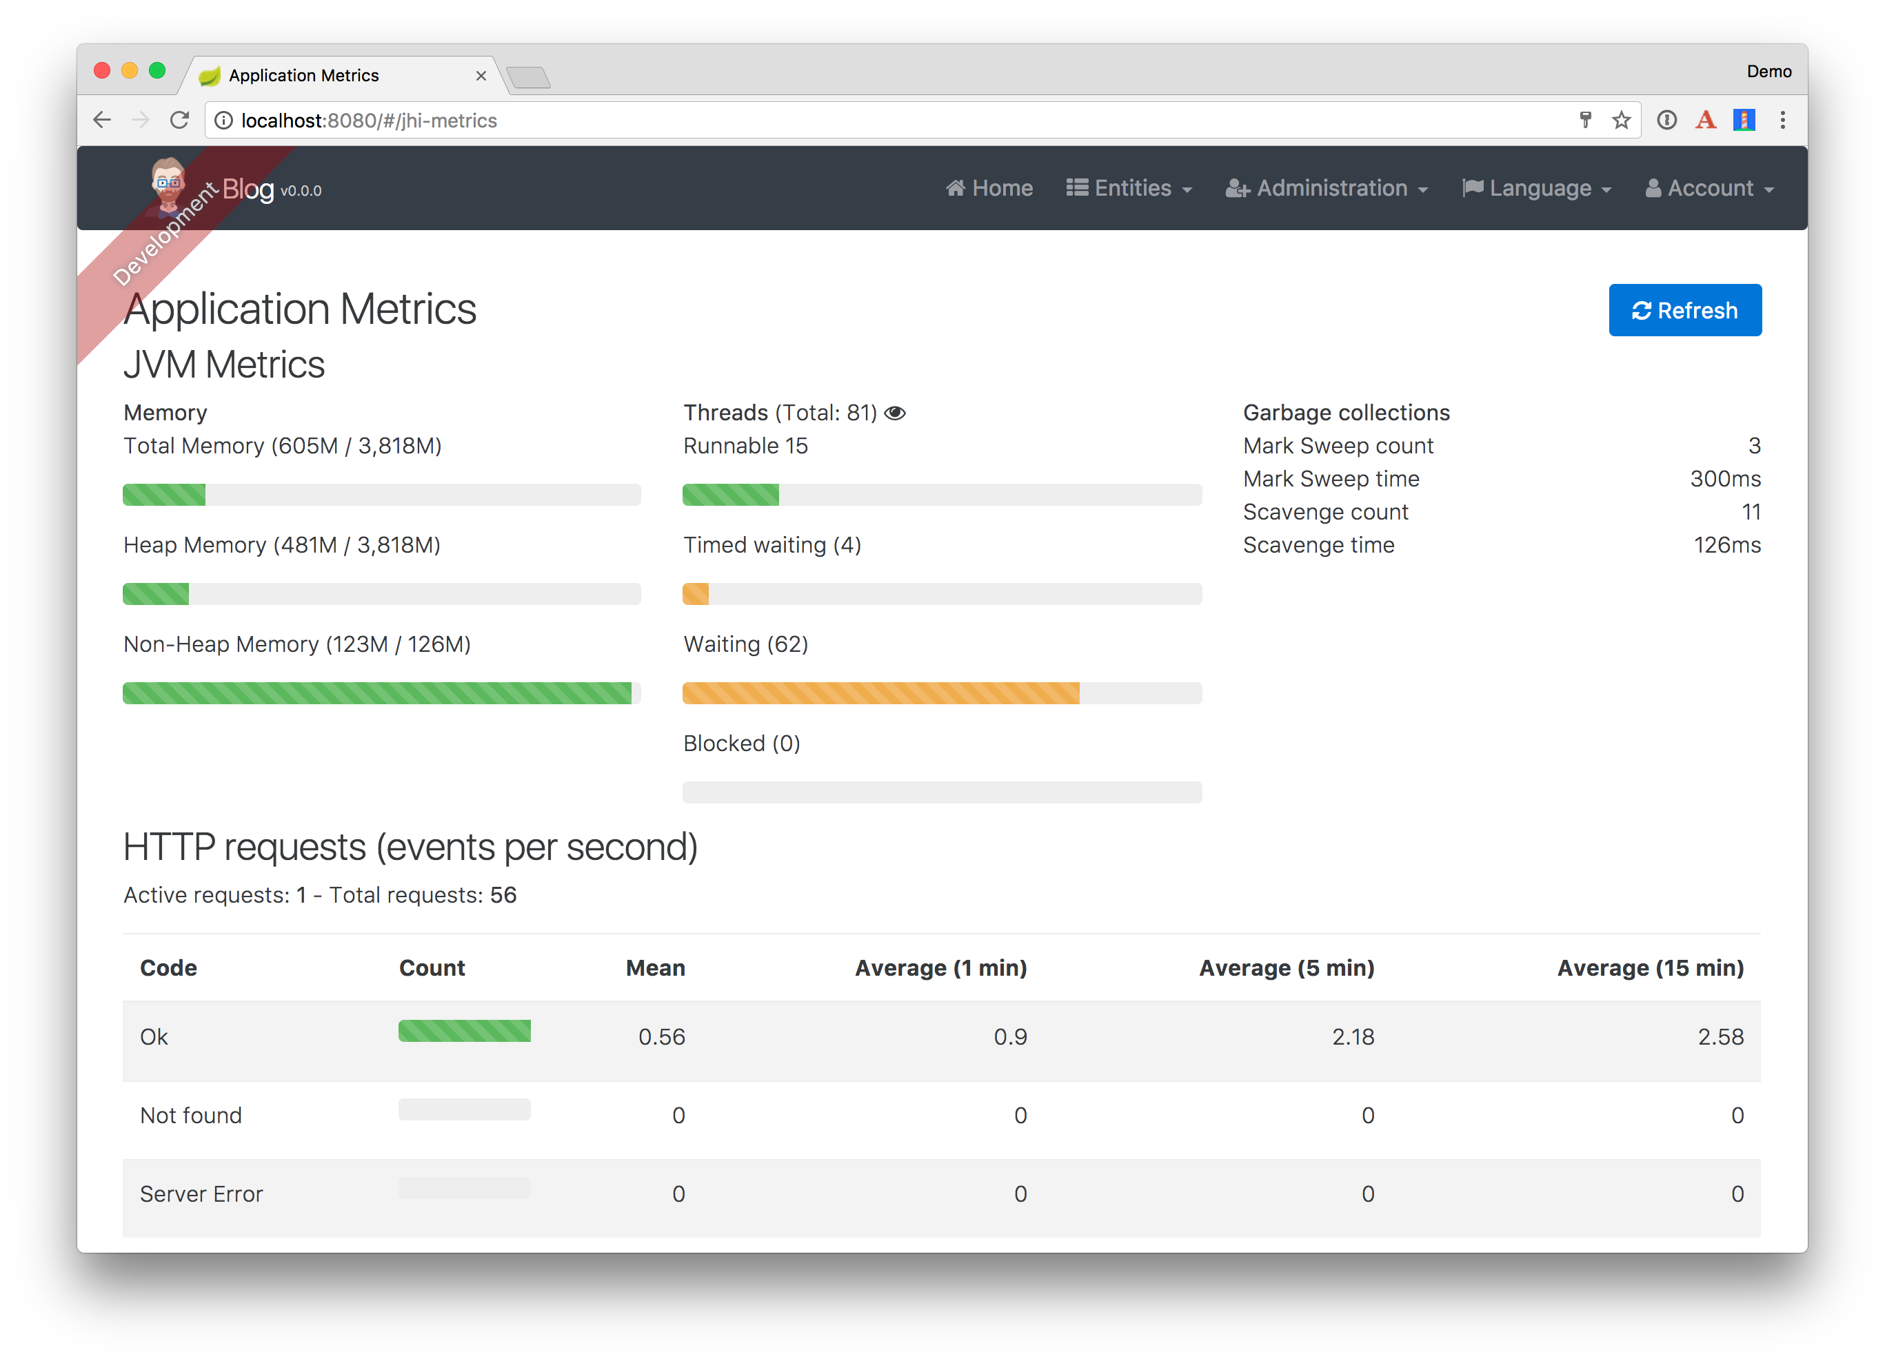Open the Language dropdown
Viewport: 1885px width, 1363px height.
1537,189
